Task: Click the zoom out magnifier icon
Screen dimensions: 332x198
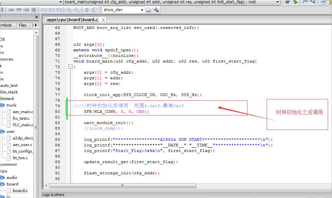Action: point(77,10)
